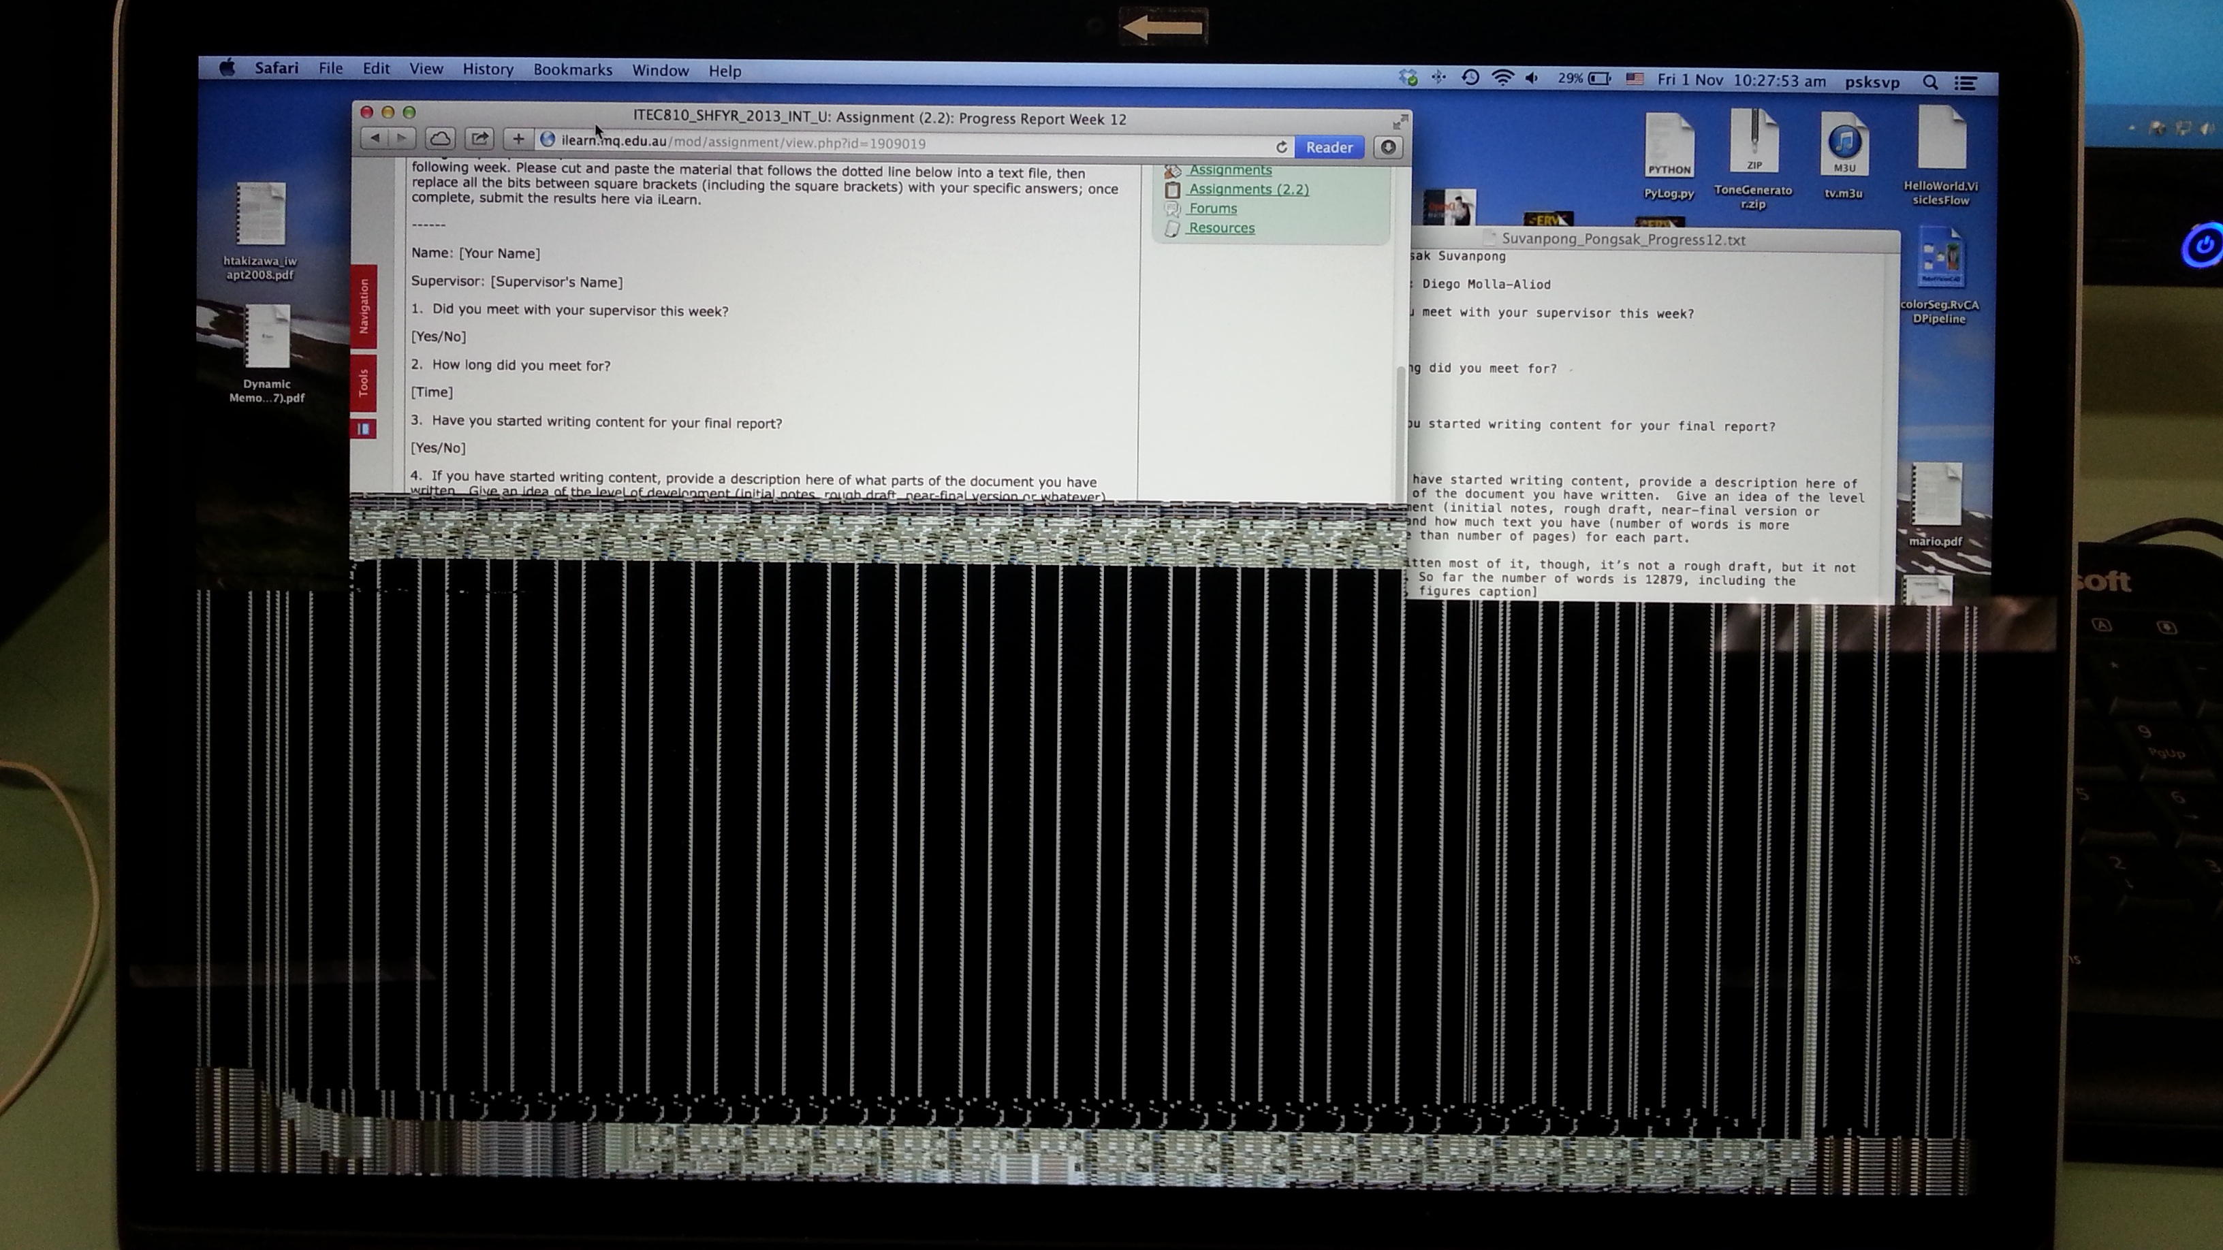This screenshot has width=2223, height=1250.
Task: Click Safari's back arrow button
Action: point(375,138)
